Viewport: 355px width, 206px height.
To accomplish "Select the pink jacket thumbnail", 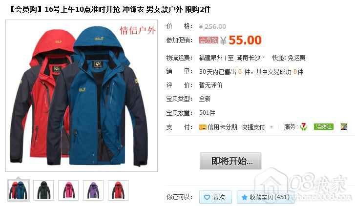I will click(x=68, y=190).
